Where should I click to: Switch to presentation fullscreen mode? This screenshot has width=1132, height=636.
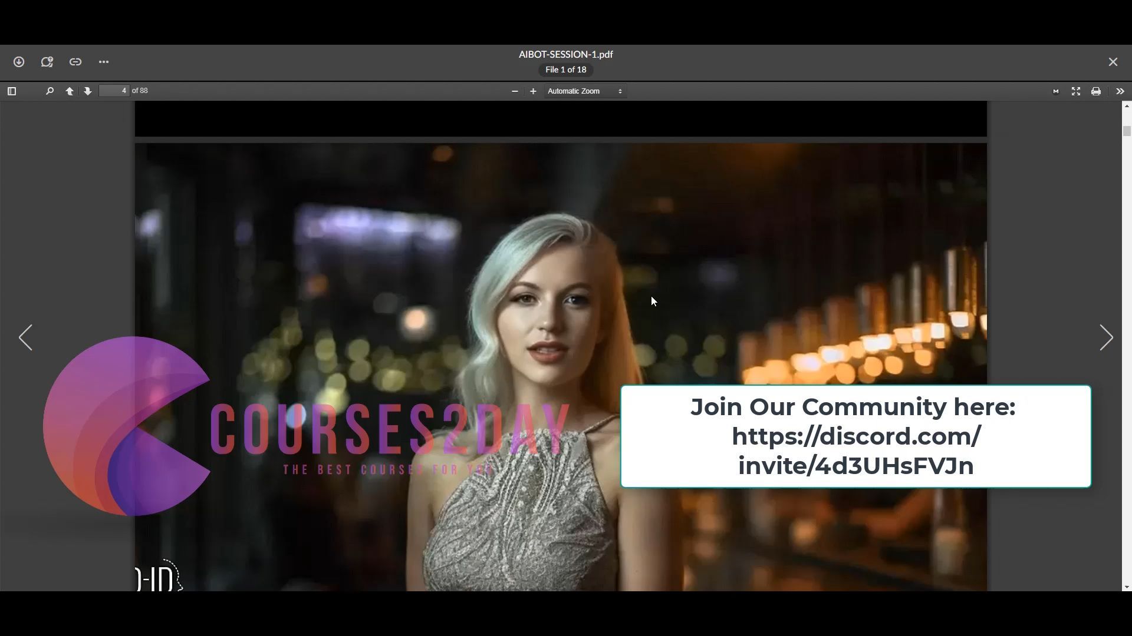[x=1076, y=91]
